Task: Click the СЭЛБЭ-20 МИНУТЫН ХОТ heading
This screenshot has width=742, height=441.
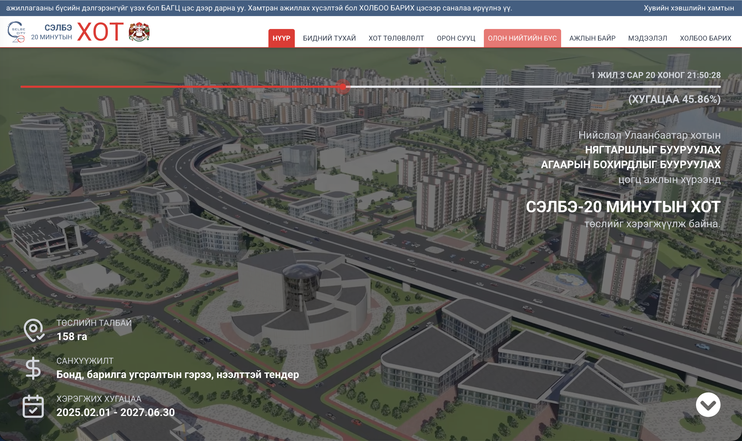Action: pos(623,207)
